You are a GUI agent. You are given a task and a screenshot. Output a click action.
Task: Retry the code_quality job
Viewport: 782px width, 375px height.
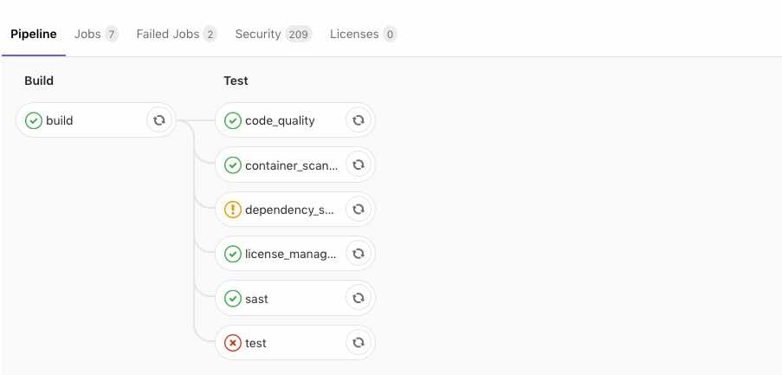tap(358, 120)
